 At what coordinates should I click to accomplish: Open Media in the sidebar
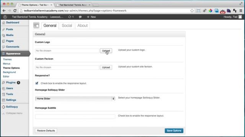[10, 35]
